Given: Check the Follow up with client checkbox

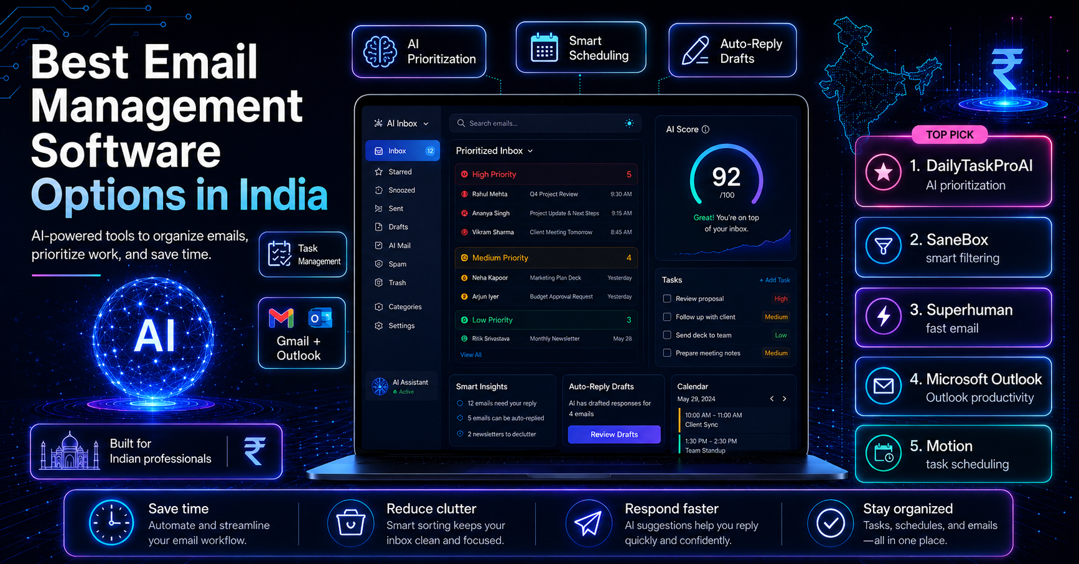Looking at the screenshot, I should pyautogui.click(x=667, y=317).
